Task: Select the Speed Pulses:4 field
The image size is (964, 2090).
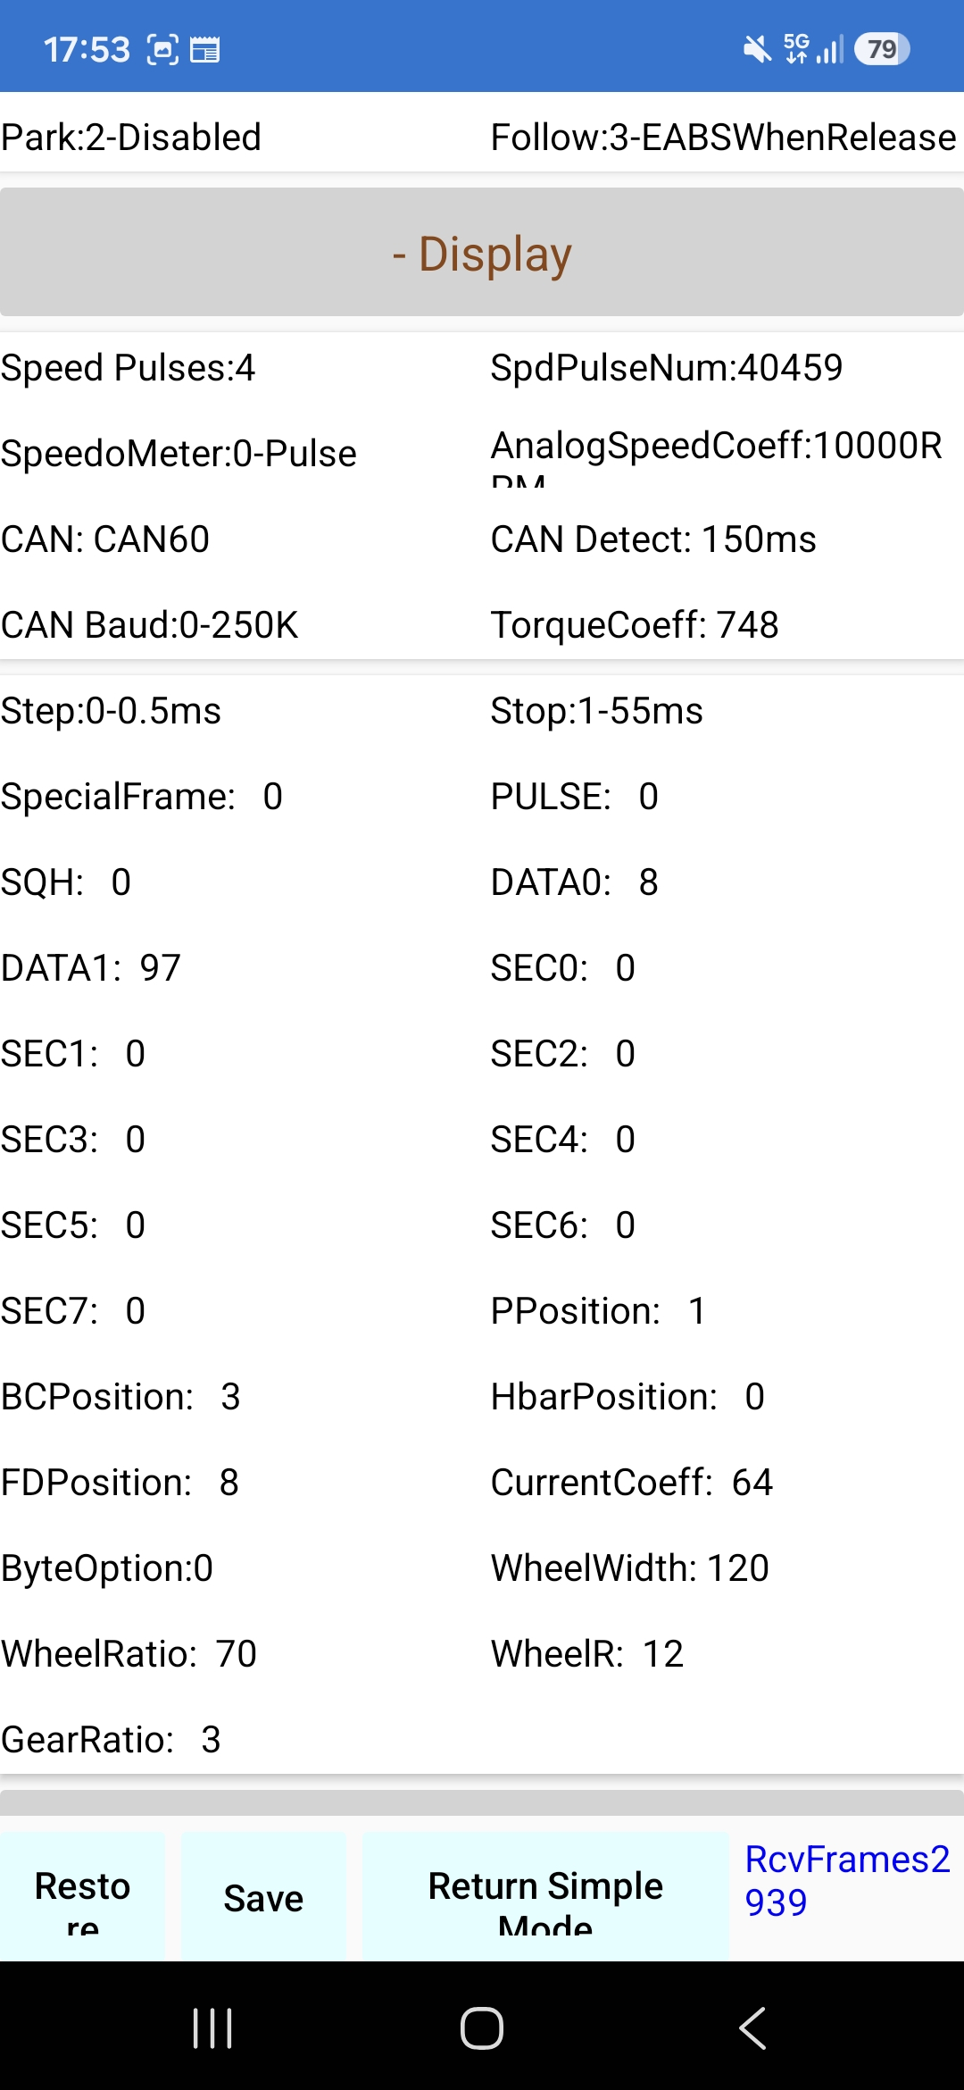Action: point(129,368)
